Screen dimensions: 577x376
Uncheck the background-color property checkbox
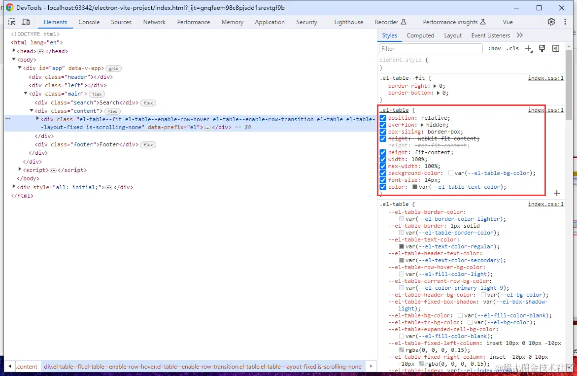tap(383, 173)
